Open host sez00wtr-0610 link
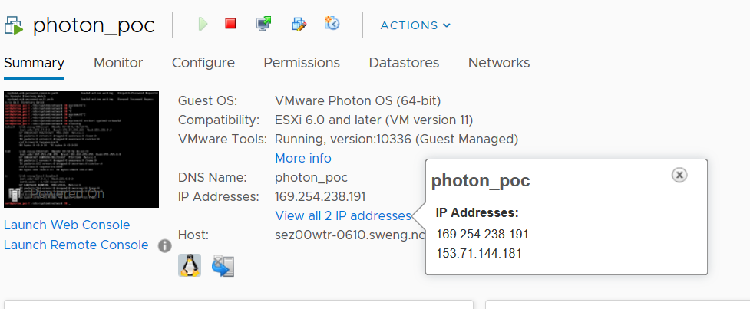This screenshot has width=750, height=309. (350, 235)
